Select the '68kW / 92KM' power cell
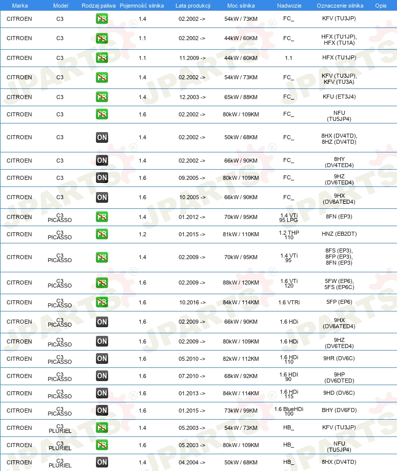This screenshot has width=397, height=471. [241, 376]
